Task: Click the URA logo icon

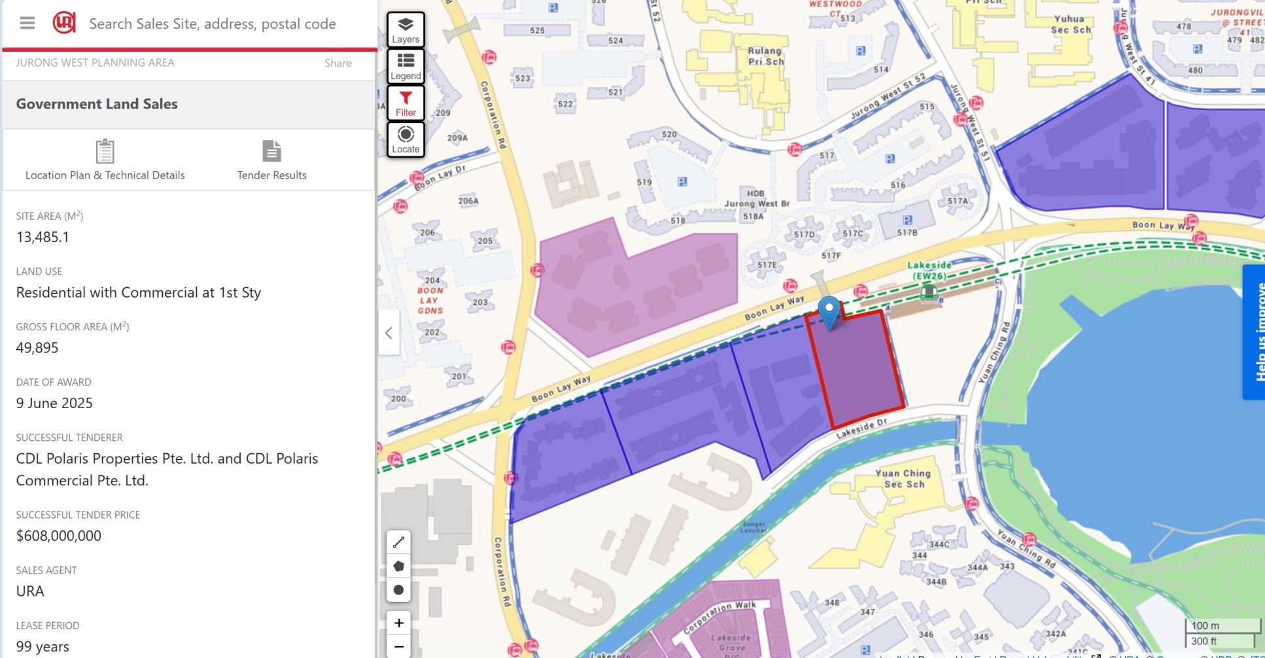Action: pyautogui.click(x=64, y=24)
